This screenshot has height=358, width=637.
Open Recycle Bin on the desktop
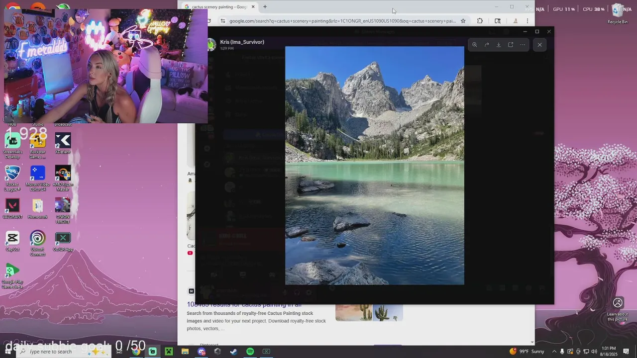[x=618, y=13]
